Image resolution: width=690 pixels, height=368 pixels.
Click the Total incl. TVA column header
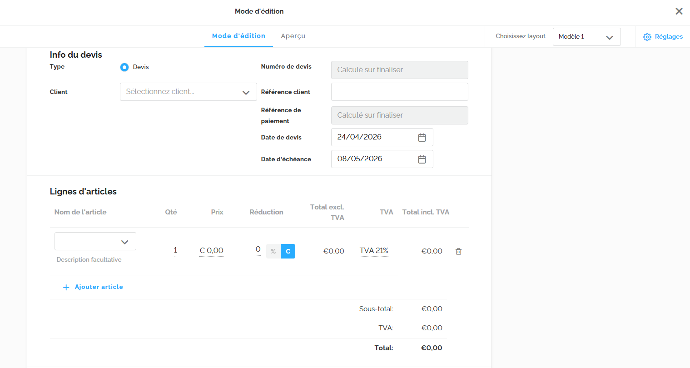pyautogui.click(x=426, y=212)
